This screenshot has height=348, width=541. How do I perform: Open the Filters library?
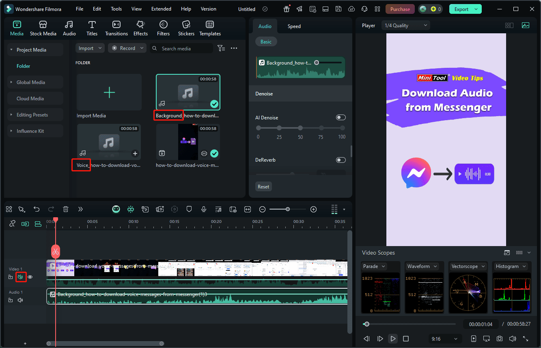pos(163,28)
